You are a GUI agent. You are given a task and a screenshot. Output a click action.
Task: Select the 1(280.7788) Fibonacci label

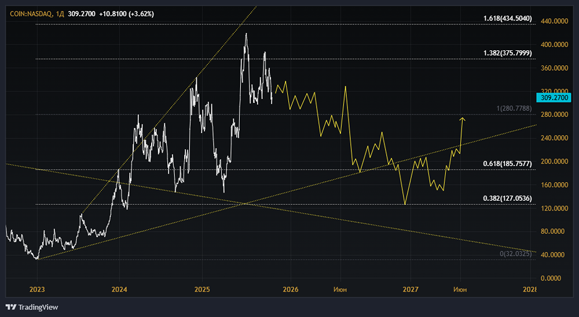[x=514, y=109]
